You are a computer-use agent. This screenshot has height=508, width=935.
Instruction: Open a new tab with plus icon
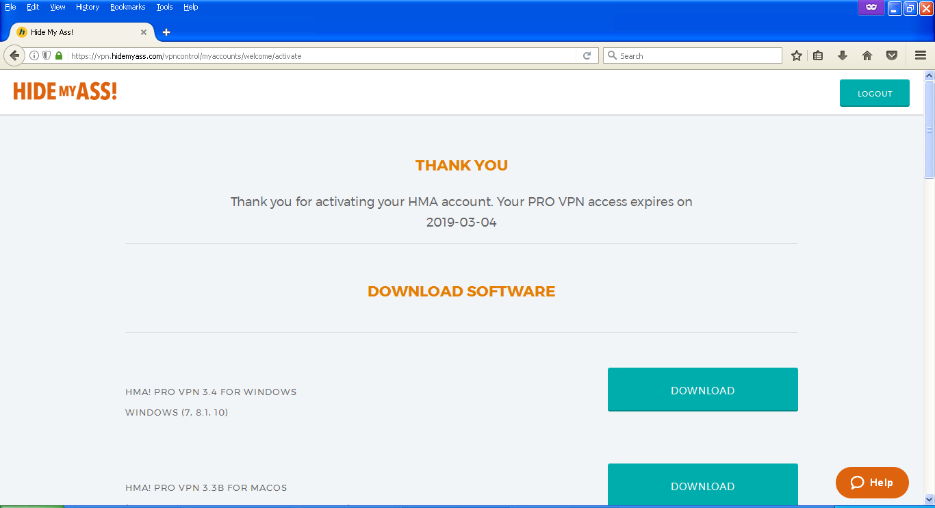166,32
